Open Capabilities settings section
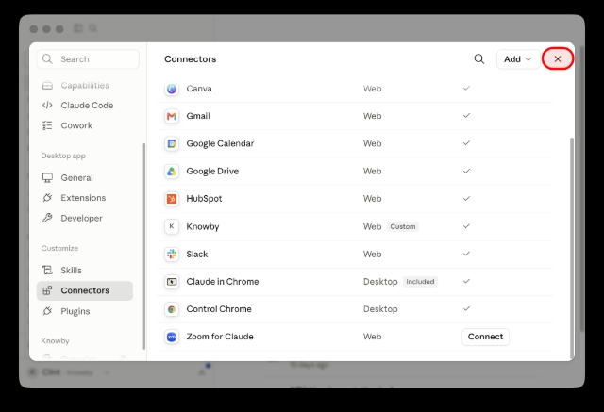 tap(85, 85)
